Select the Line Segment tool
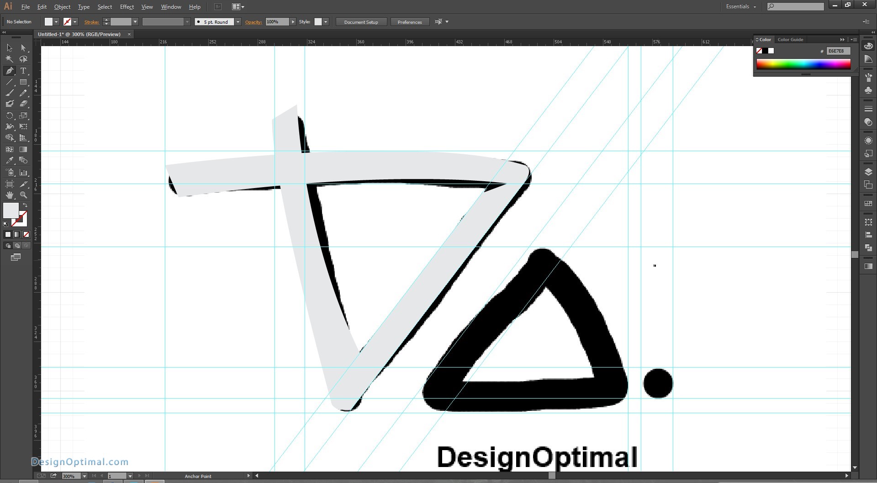This screenshot has width=877, height=483. coord(10,82)
